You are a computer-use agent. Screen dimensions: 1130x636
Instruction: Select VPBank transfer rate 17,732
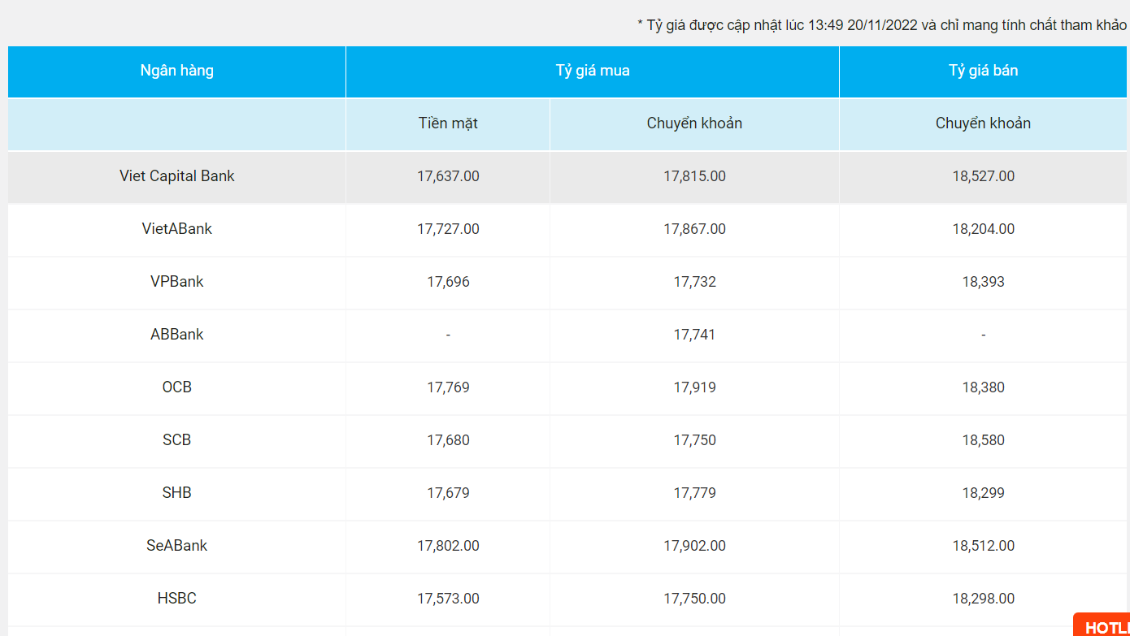pos(694,282)
